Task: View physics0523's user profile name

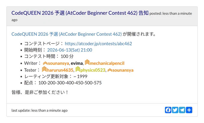Action: click(x=93, y=70)
